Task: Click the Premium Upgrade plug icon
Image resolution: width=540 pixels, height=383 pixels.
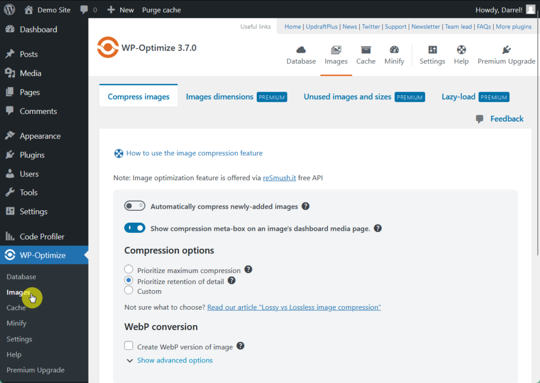Action: [506, 50]
